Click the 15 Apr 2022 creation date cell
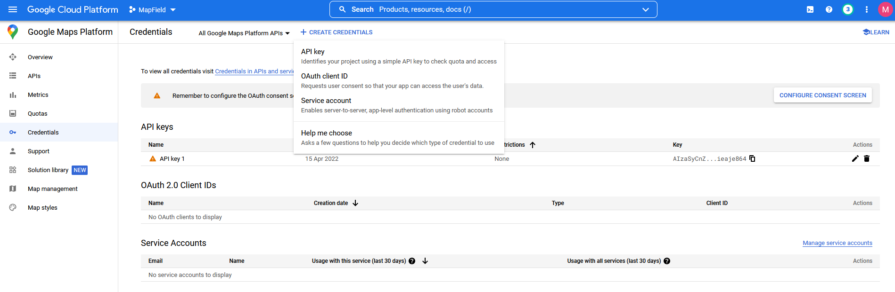This screenshot has width=895, height=292. coord(322,159)
